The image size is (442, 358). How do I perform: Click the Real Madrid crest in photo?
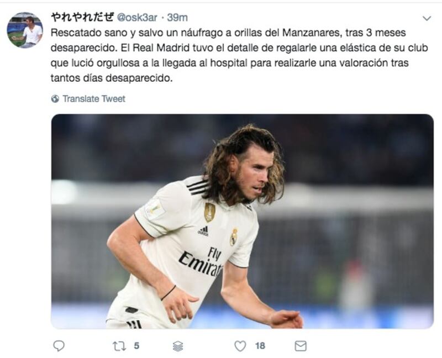pos(234,237)
